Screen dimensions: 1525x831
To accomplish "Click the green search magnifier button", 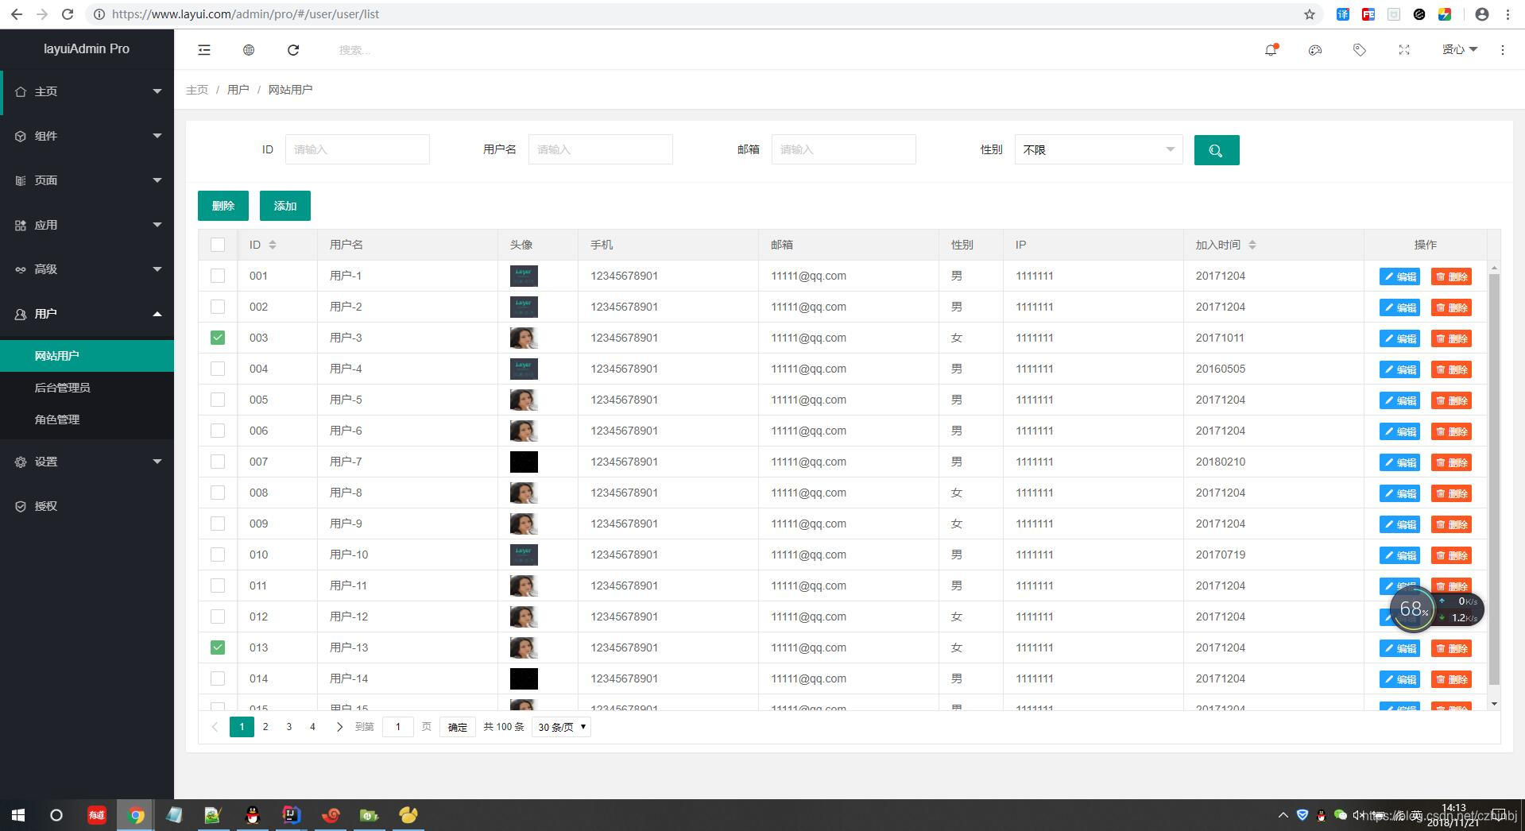I will [x=1217, y=150].
